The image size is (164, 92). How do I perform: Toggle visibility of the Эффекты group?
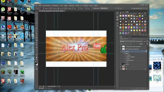click(x=124, y=53)
